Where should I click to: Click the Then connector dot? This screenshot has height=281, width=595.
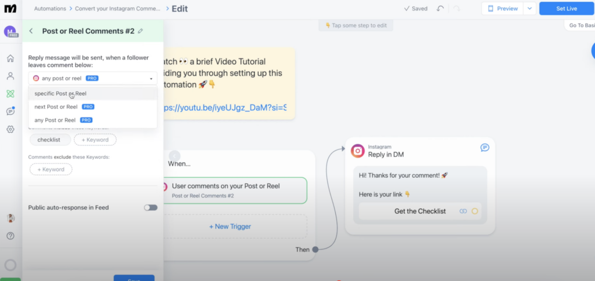[316, 250]
